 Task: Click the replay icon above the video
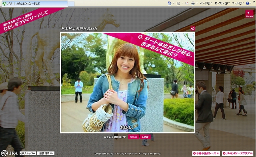coord(193,28)
